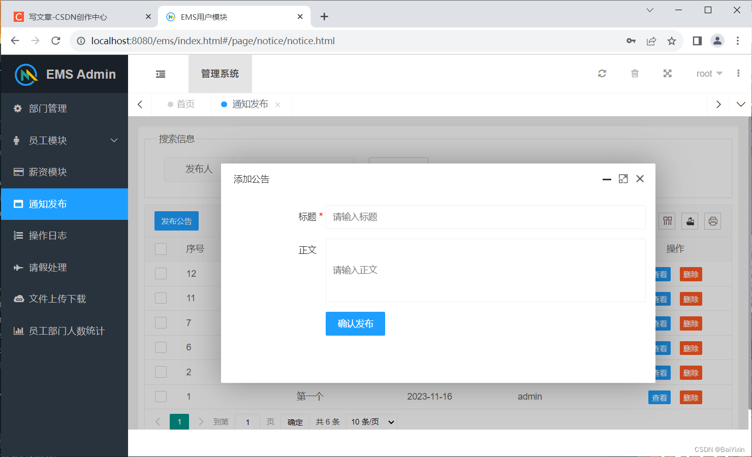Viewport: 752px width, 457px height.
Task: Select page 1 in the pagination control
Action: point(179,421)
